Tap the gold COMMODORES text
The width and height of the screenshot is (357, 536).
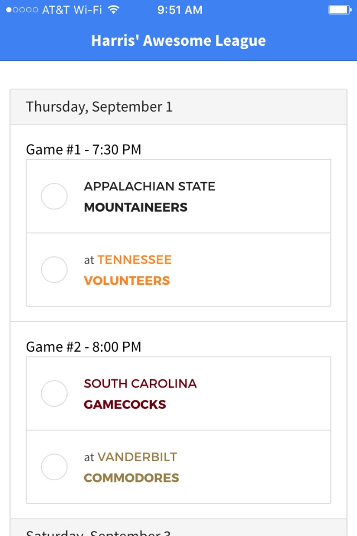[131, 478]
